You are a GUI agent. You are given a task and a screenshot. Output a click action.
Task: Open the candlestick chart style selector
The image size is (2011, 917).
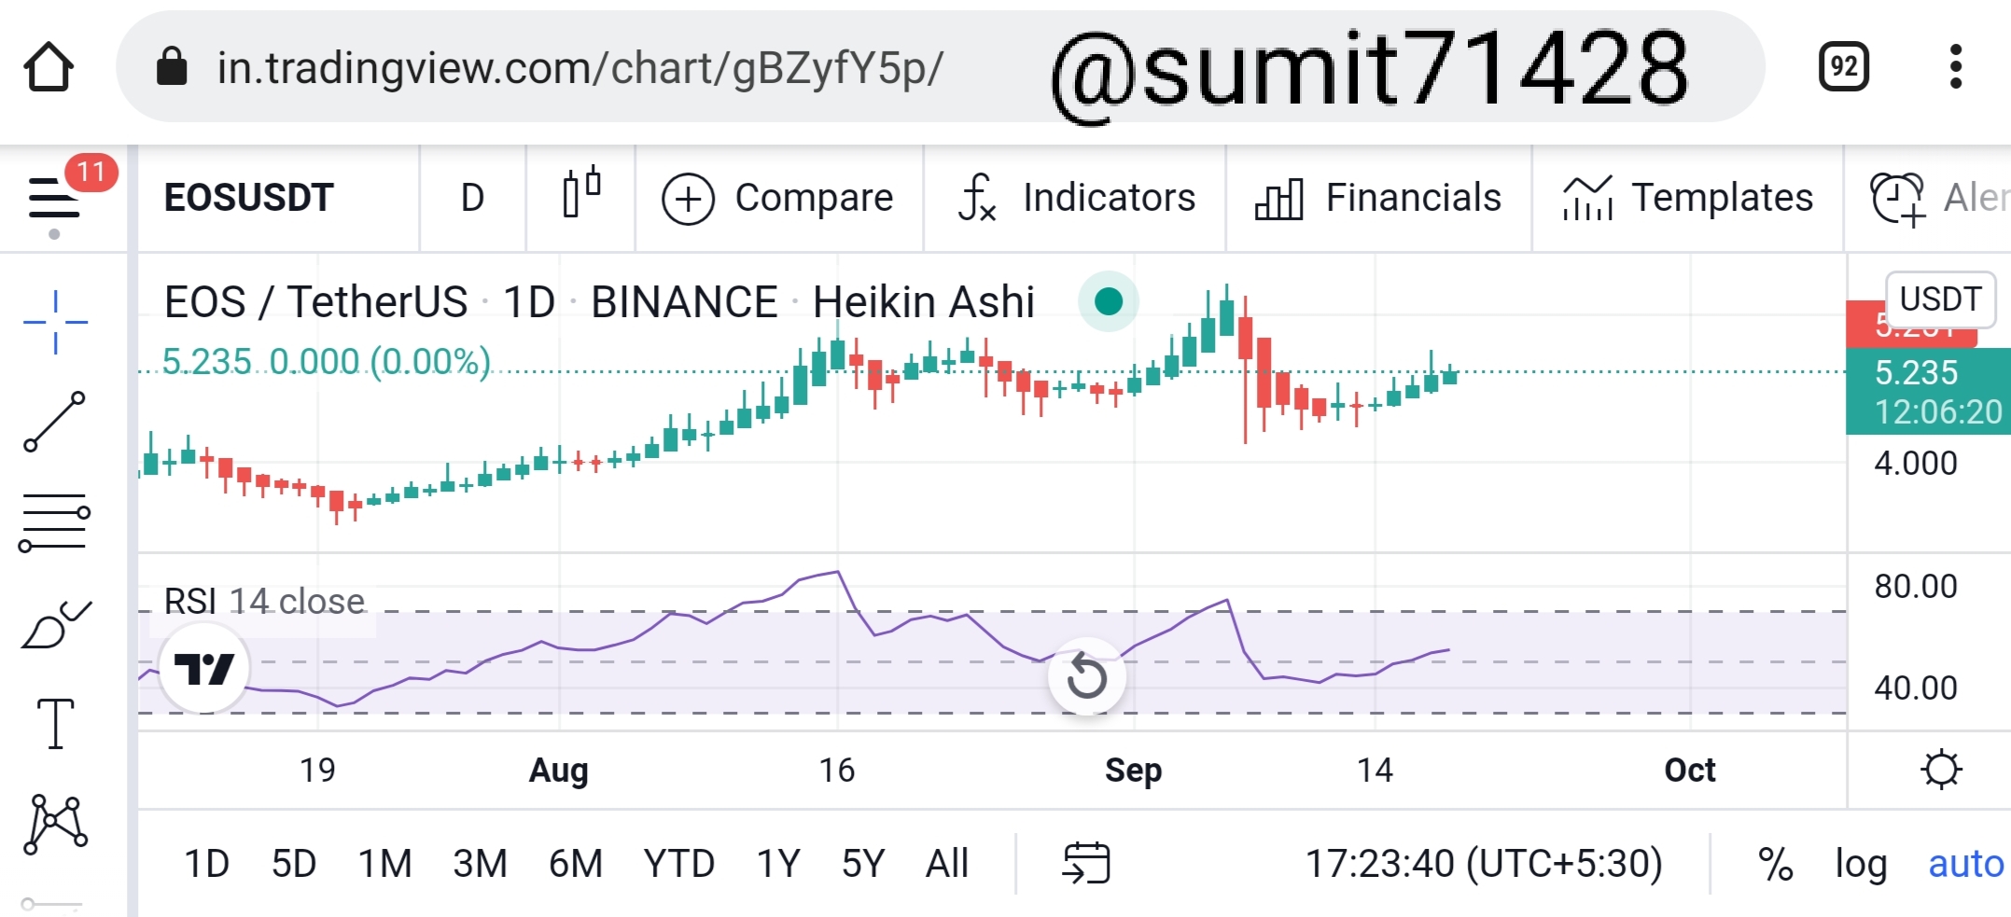tap(581, 193)
